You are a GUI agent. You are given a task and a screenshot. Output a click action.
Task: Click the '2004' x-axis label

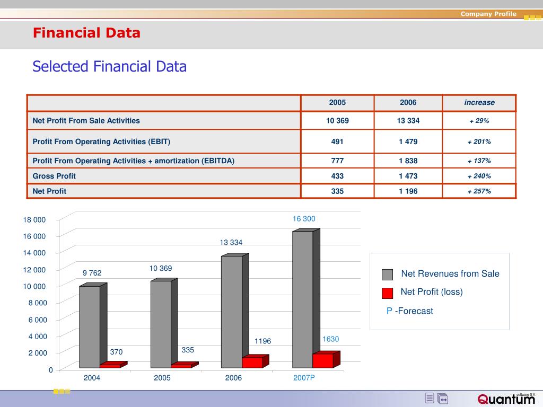92,377
